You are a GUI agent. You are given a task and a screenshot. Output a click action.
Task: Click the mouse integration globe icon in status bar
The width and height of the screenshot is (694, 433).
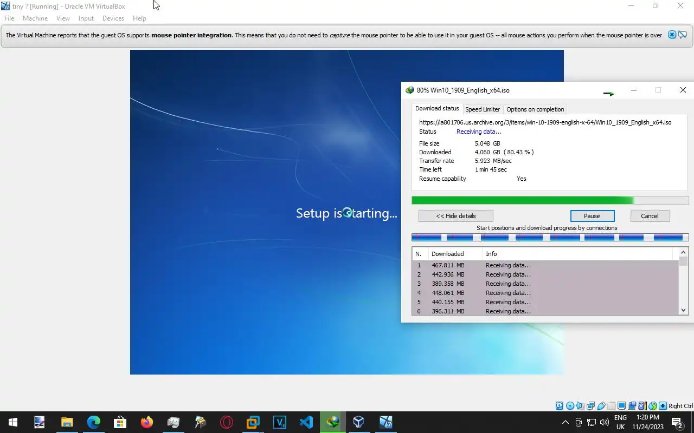click(x=653, y=406)
